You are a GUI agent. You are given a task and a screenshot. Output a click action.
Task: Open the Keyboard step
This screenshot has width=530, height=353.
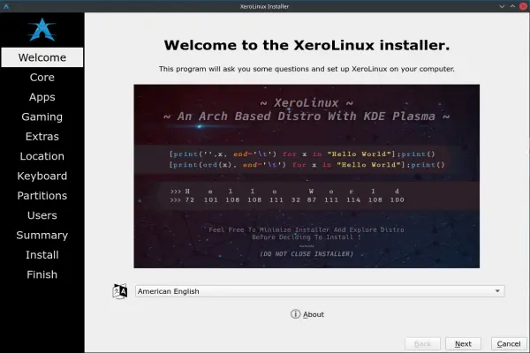pyautogui.click(x=42, y=176)
